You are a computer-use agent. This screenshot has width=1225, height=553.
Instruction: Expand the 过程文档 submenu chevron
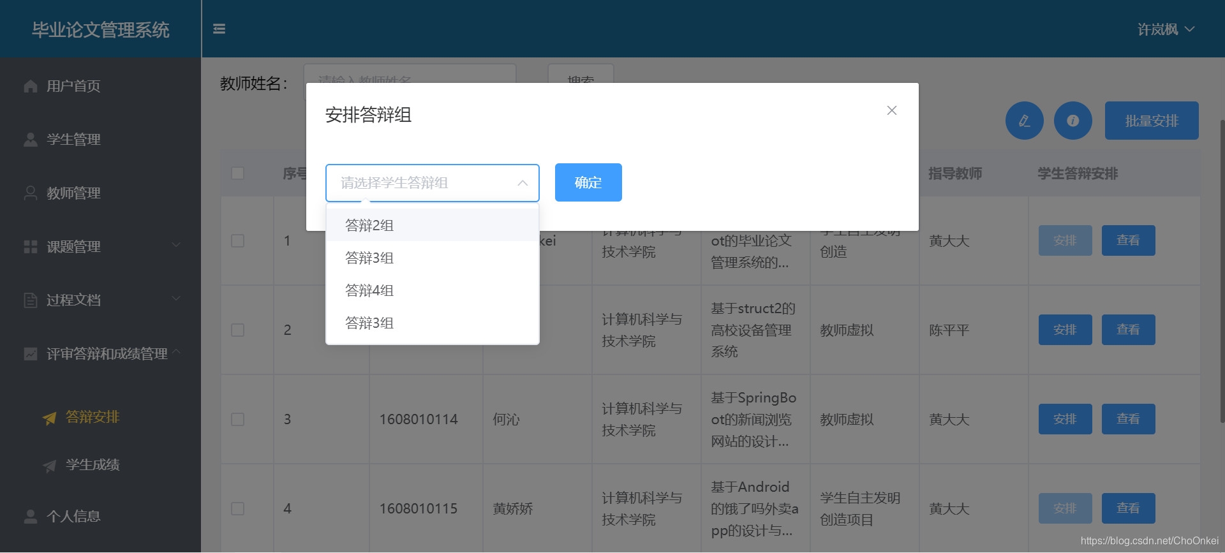pyautogui.click(x=176, y=299)
